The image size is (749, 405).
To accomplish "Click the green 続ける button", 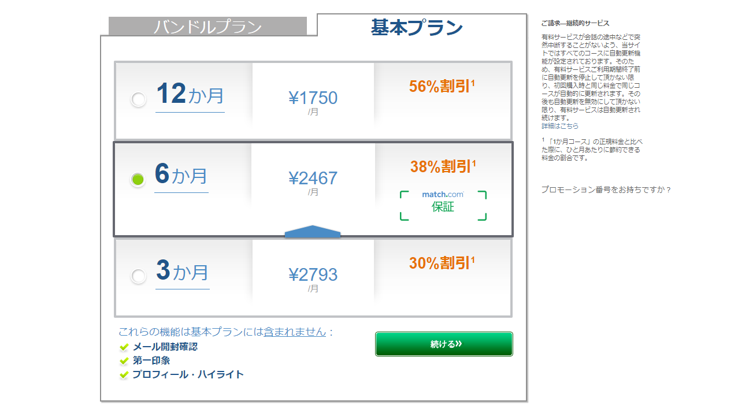I will 444,344.
